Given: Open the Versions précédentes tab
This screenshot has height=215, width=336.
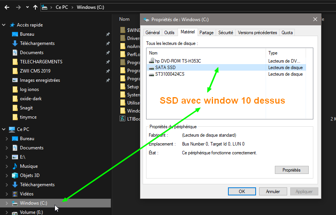Looking at the screenshot, I should click(x=257, y=33).
